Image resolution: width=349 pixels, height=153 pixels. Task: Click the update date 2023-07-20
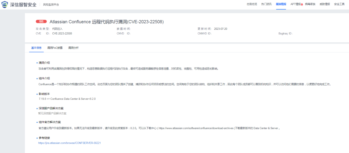pyautogui.click(x=221, y=29)
